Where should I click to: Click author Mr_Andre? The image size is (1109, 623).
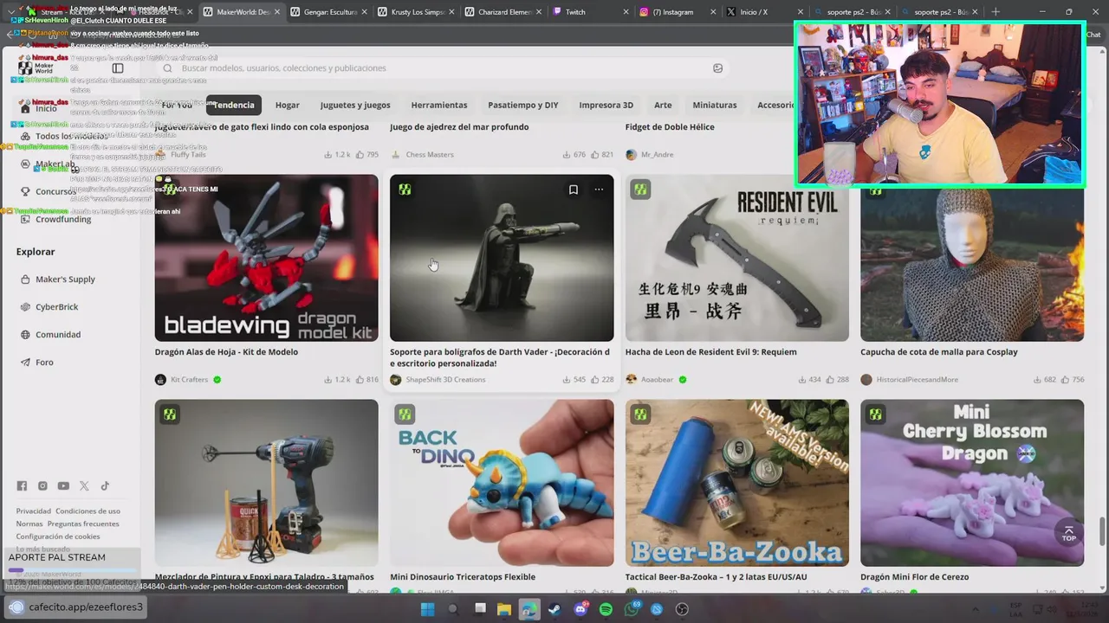[657, 155]
